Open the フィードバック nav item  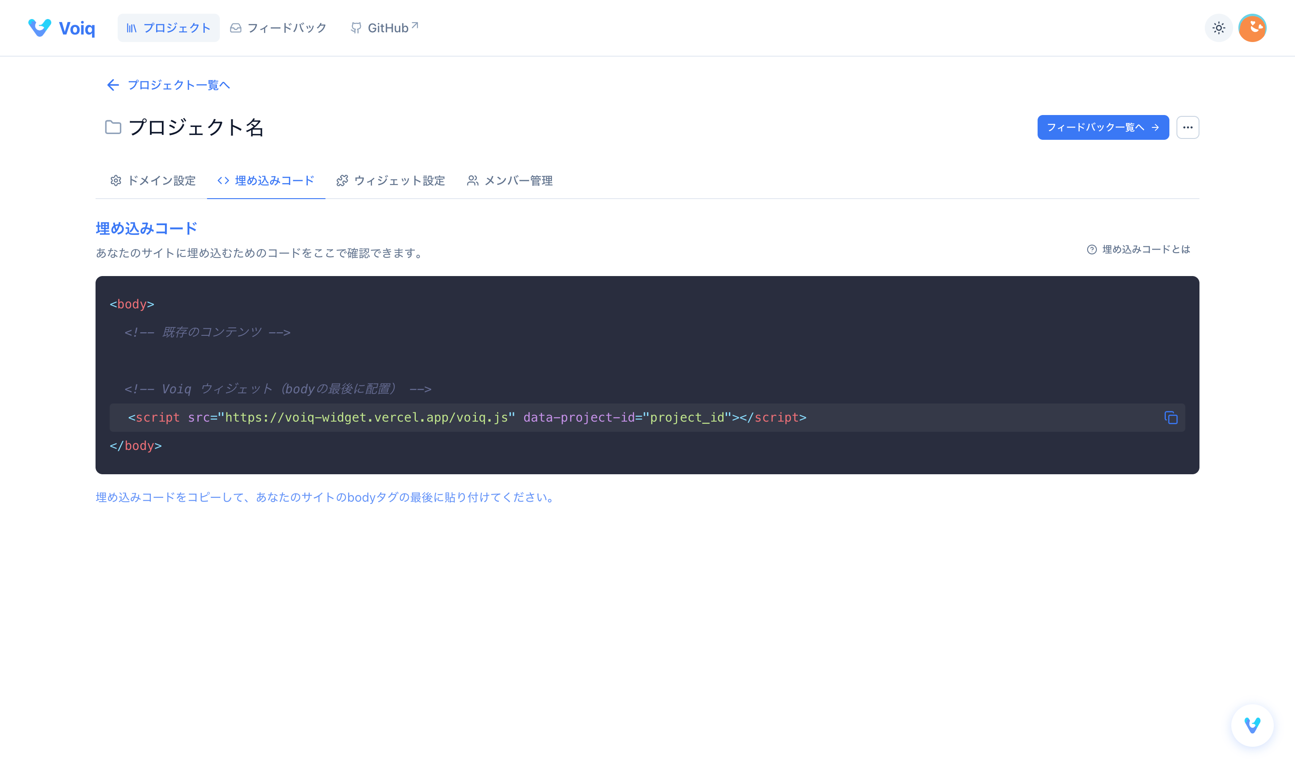point(278,28)
